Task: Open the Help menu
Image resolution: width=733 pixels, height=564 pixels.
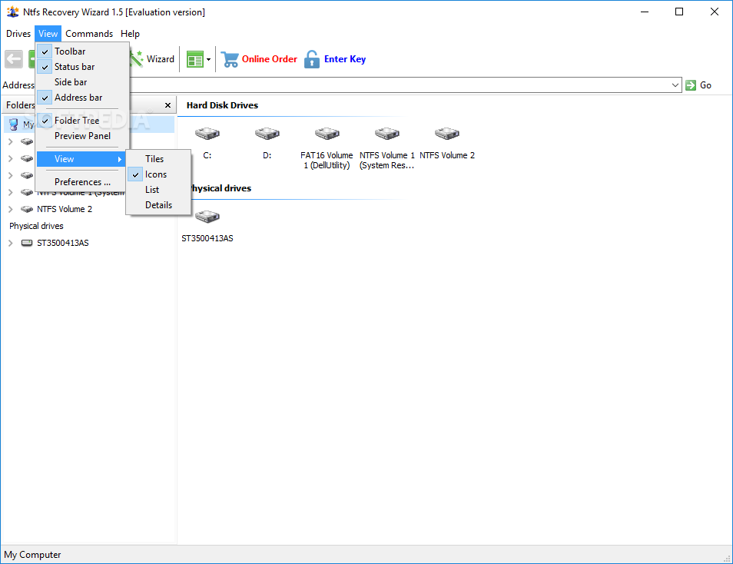Action: click(x=130, y=34)
